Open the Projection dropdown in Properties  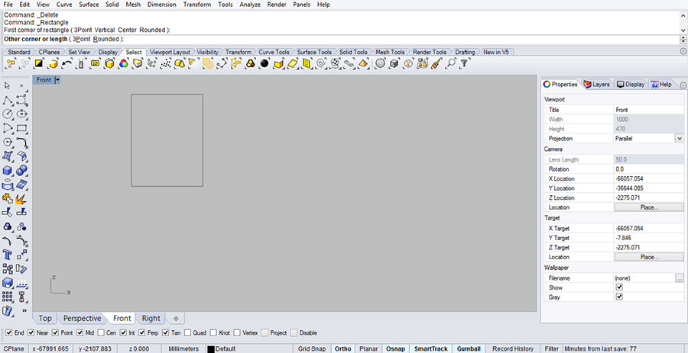click(680, 138)
